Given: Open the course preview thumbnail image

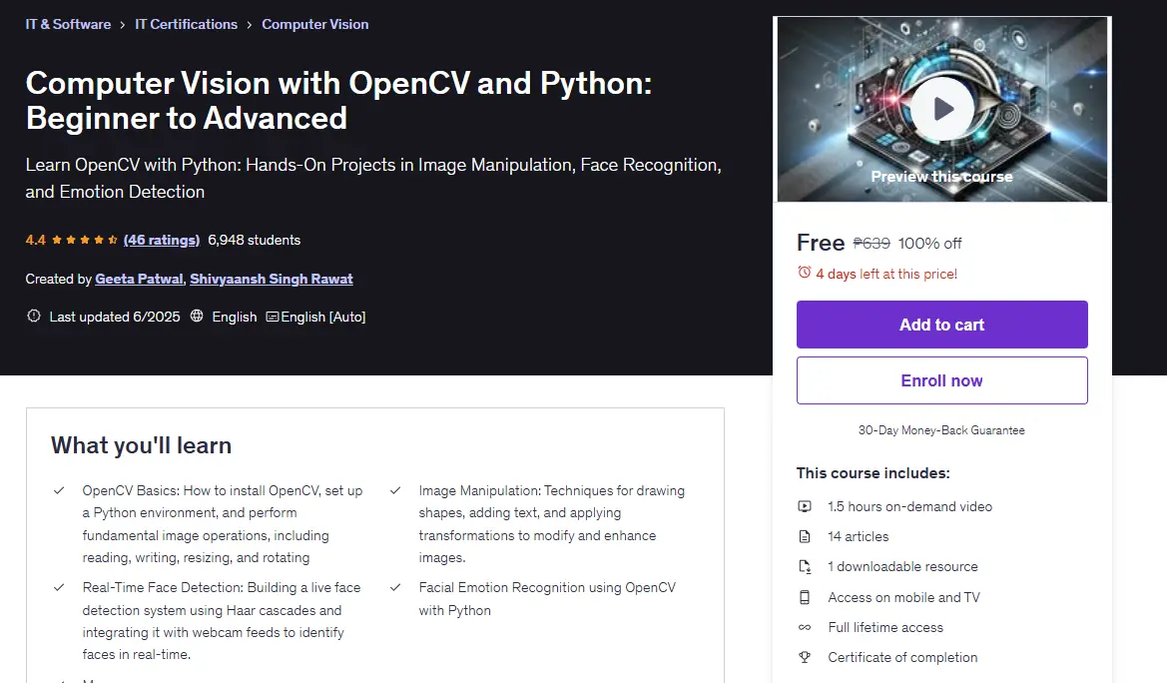Looking at the screenshot, I should [x=942, y=109].
